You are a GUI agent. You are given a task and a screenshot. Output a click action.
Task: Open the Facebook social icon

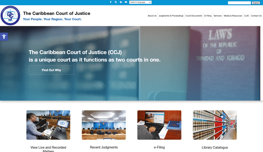[x=110, y=2]
